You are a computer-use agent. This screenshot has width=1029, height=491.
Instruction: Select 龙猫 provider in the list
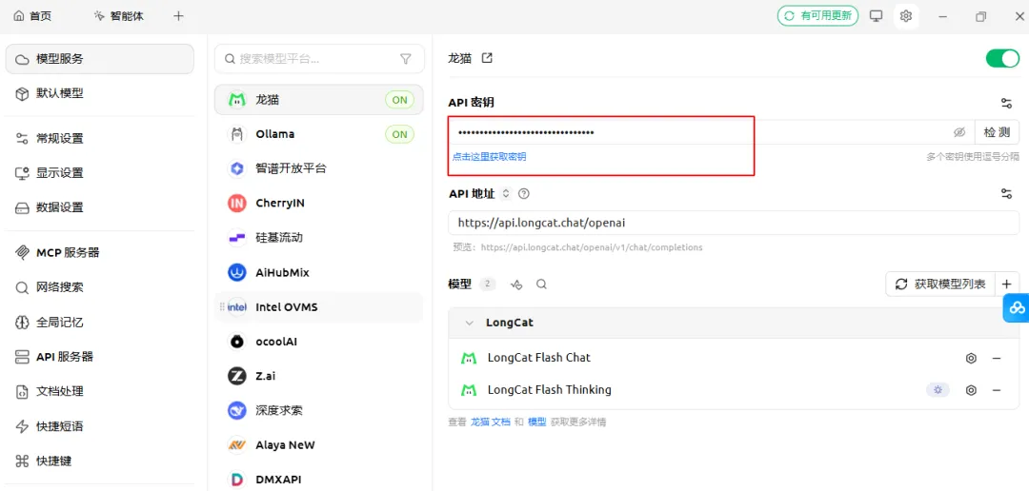tap(319, 100)
